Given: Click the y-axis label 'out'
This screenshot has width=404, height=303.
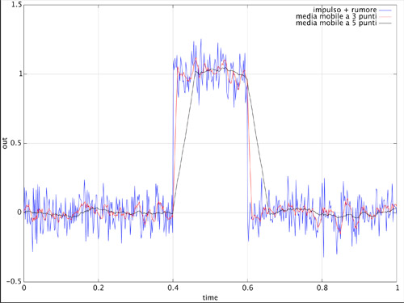Looking at the screenshot, I should [5, 143].
